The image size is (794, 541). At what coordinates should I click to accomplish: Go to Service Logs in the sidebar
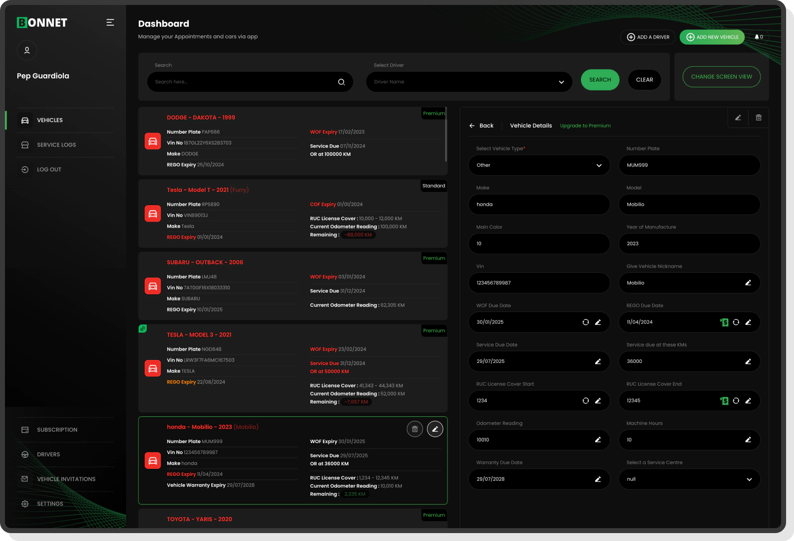pyautogui.click(x=56, y=145)
